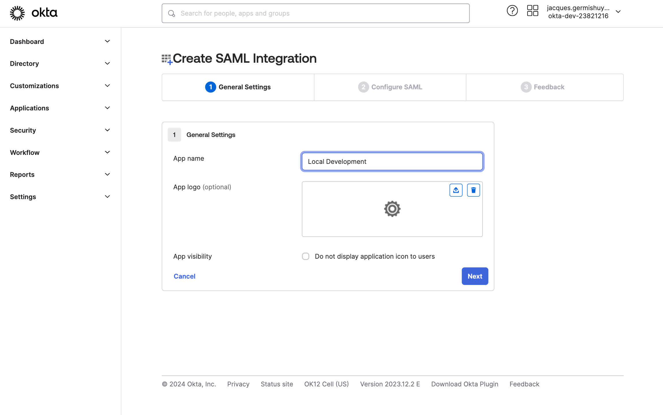Open the Download Okta Plugin link
The width and height of the screenshot is (663, 415).
click(464, 384)
